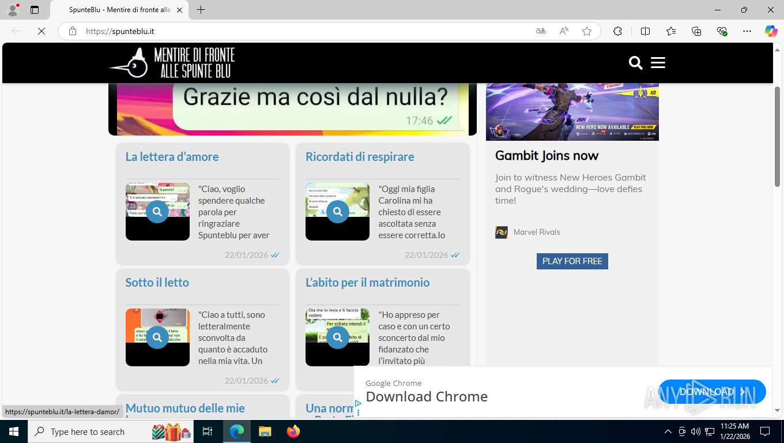Screen dimensions: 784x443
Task: Open the Browser essentials heart icon
Action: 722,31
